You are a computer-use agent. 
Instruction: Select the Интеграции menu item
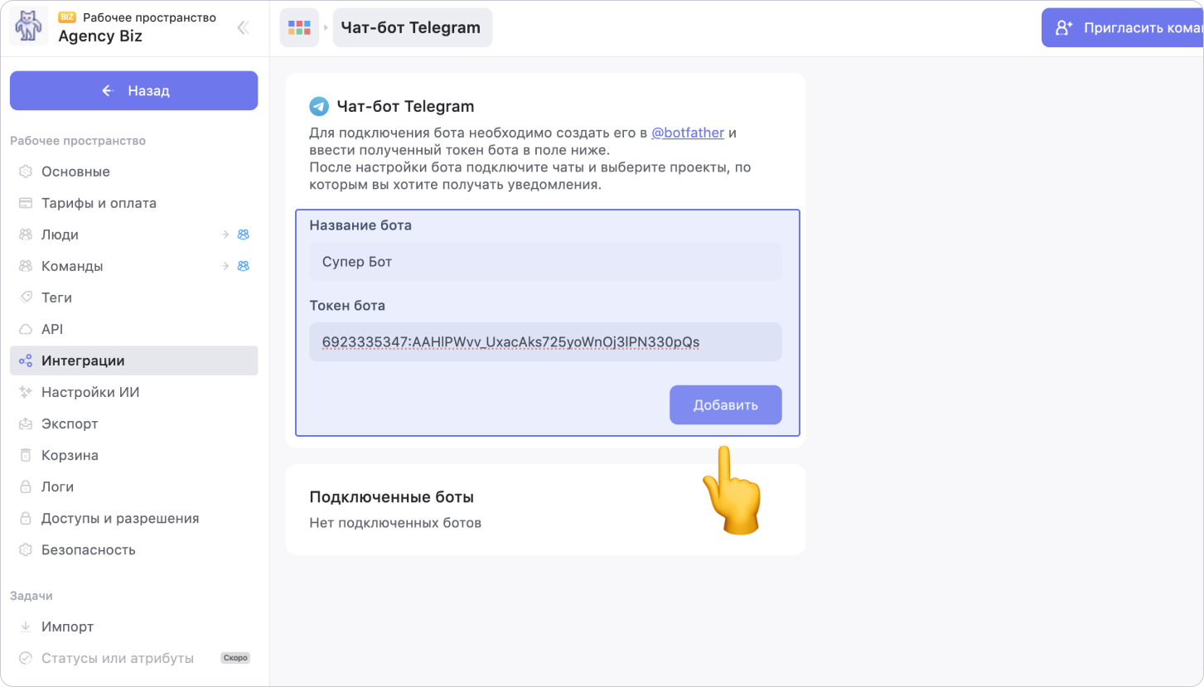point(83,360)
